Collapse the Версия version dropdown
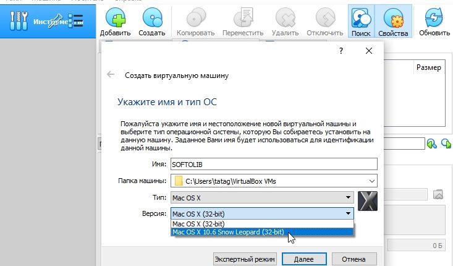453x266 pixels. click(262, 213)
